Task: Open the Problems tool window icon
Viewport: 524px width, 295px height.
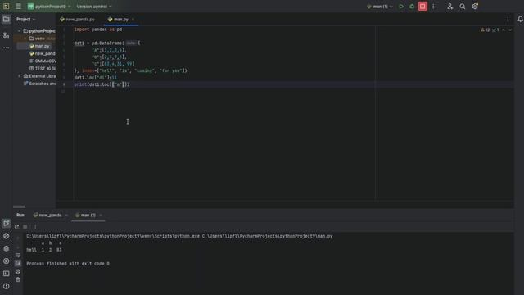Action: (6, 286)
